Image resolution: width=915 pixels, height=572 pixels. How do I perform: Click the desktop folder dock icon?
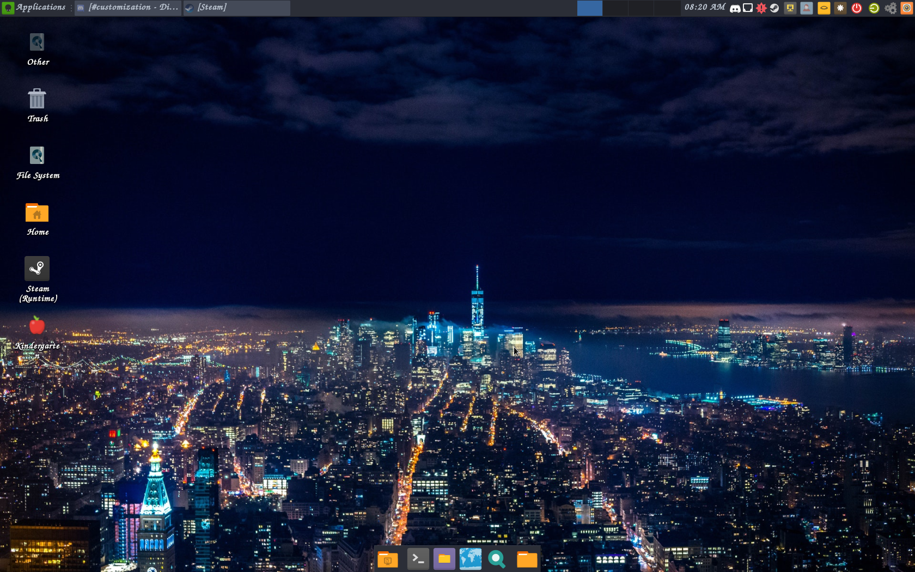pyautogui.click(x=388, y=559)
